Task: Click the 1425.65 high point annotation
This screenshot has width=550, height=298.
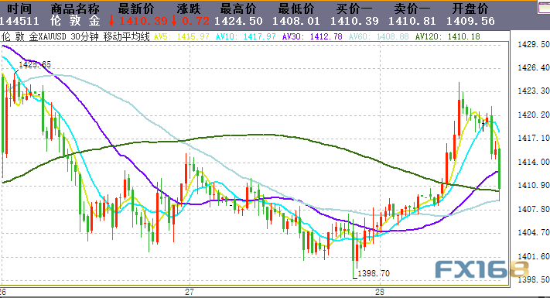Action: coord(34,64)
